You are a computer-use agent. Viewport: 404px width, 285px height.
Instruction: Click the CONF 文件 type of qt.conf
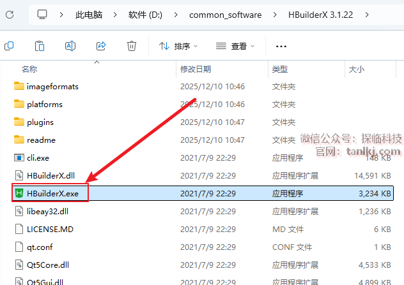click(x=292, y=247)
